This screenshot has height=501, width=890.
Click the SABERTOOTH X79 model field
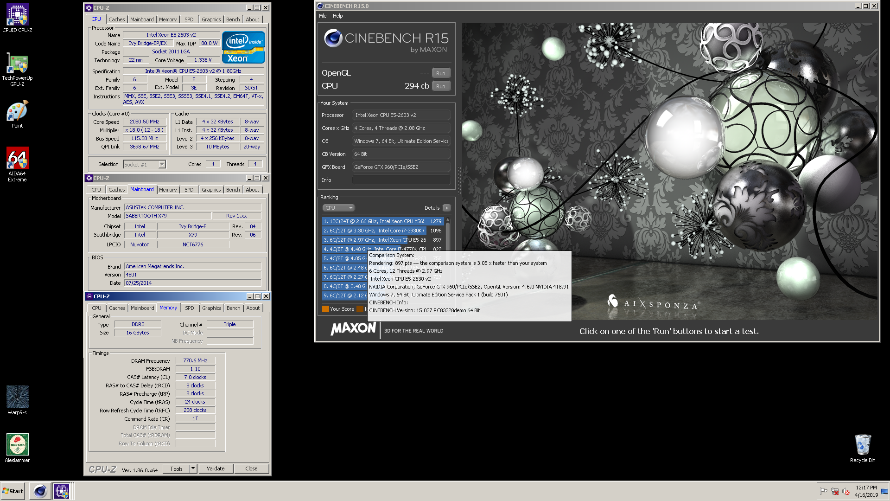point(168,216)
